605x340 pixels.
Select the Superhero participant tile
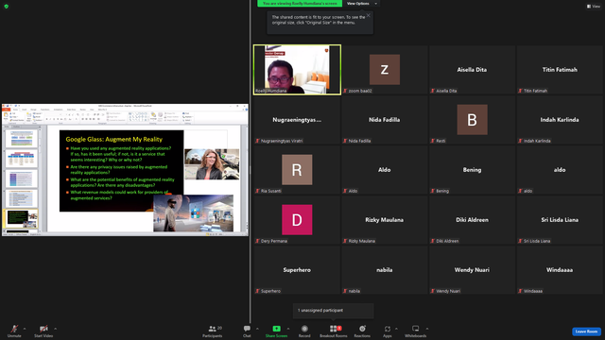pos(297,270)
